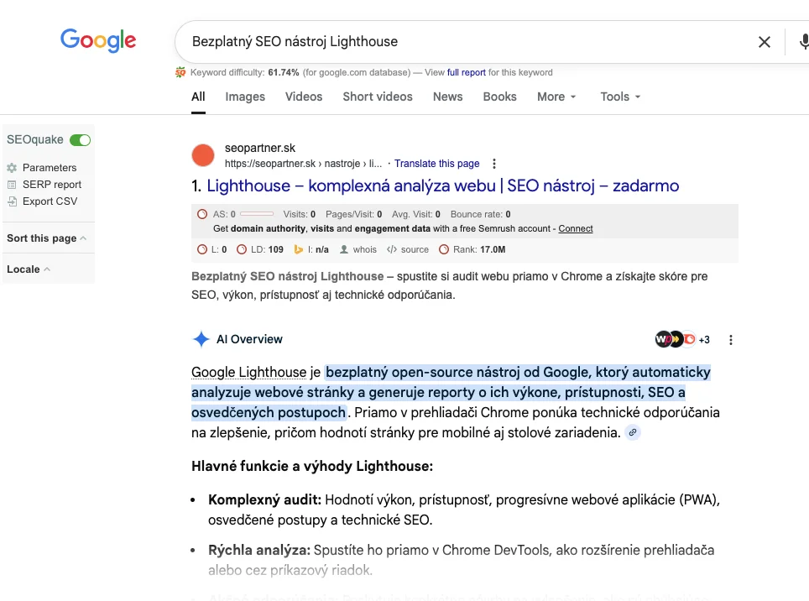Open AI Overview three-dot options menu
The height and width of the screenshot is (601, 809).
731,340
